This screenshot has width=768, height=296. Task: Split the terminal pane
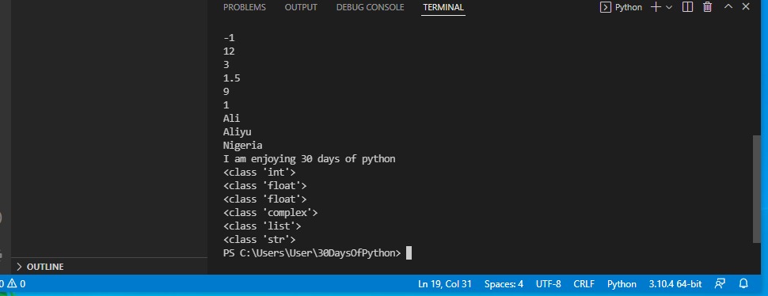tap(688, 7)
